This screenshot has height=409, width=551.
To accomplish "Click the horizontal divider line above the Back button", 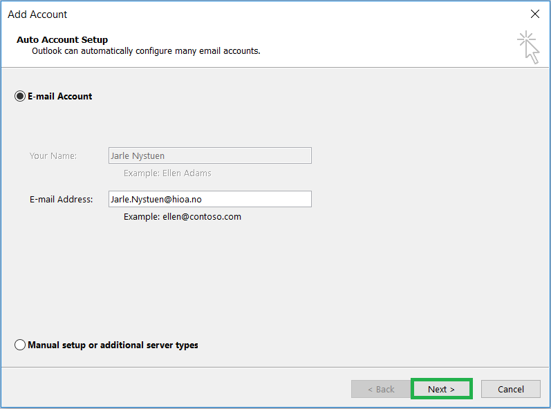I will (x=275, y=368).
